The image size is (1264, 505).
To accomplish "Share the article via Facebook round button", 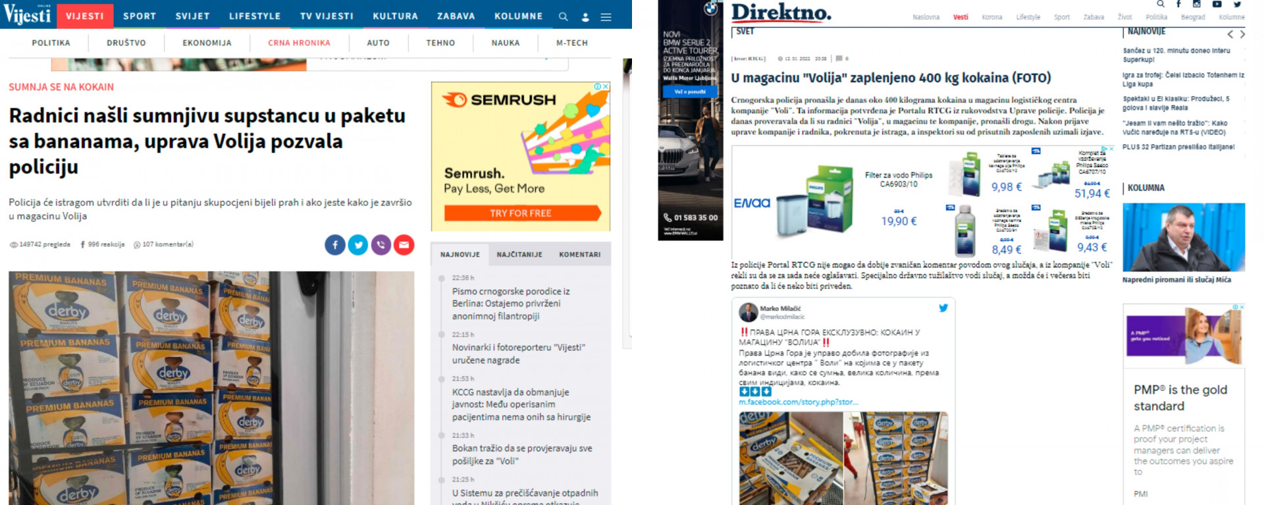I will click(334, 245).
